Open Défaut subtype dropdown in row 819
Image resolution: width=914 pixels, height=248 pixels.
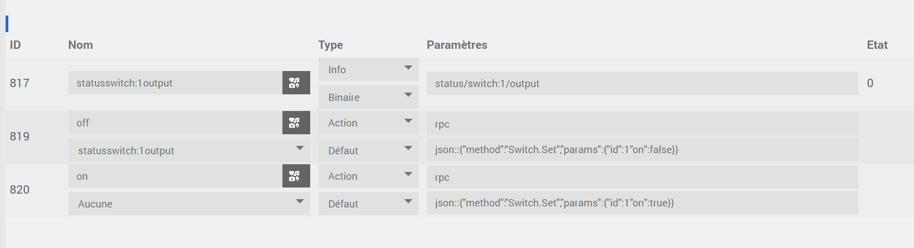[x=368, y=150]
